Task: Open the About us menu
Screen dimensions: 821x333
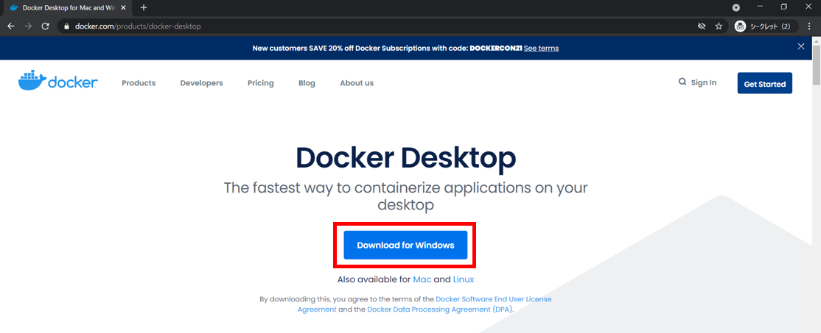Action: point(357,83)
